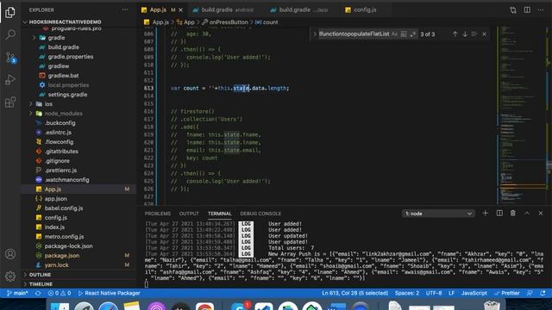Expand the replace toggle chevron in find widget

pos(315,34)
